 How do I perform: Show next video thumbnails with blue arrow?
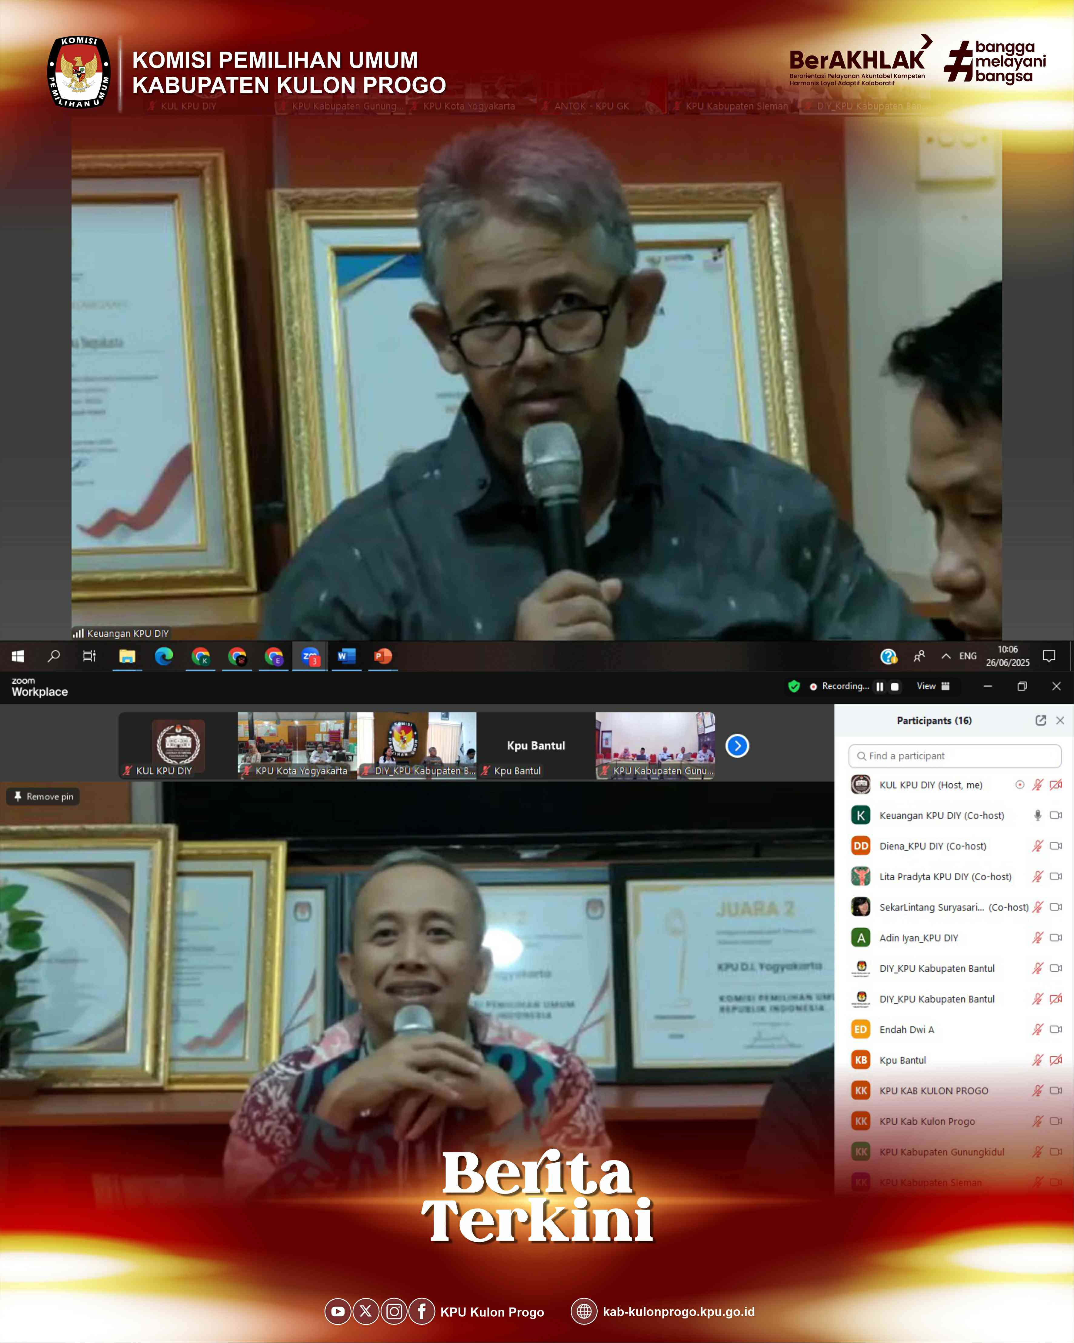(x=737, y=746)
